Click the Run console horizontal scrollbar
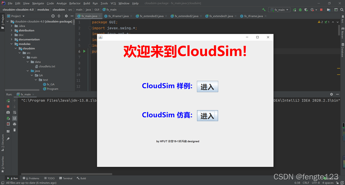The width and height of the screenshot is (345, 185). pyautogui.click(x=67, y=174)
